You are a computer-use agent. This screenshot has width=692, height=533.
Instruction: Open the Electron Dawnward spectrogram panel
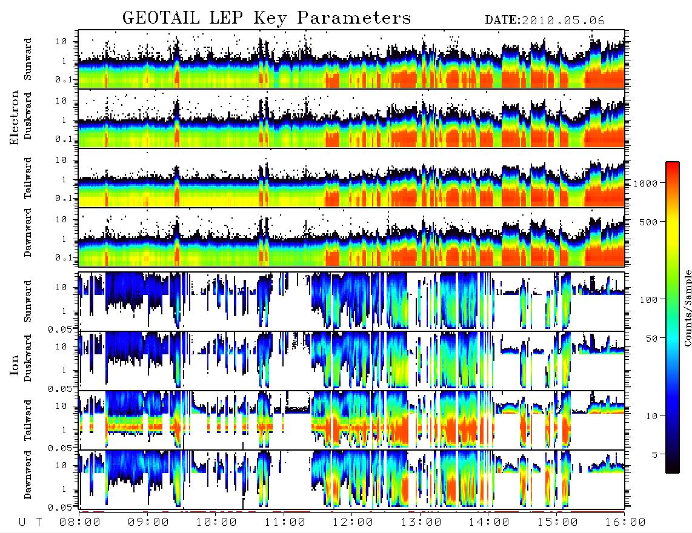351,237
